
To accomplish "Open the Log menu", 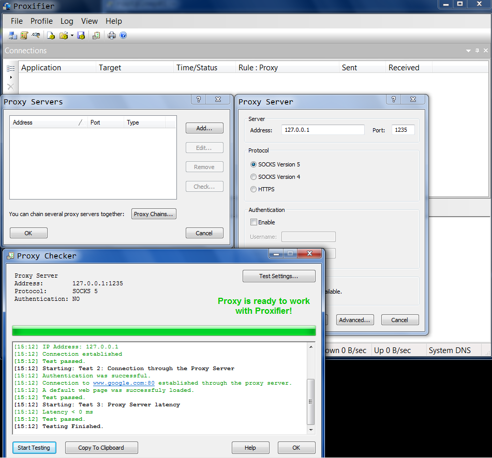I will click(67, 21).
